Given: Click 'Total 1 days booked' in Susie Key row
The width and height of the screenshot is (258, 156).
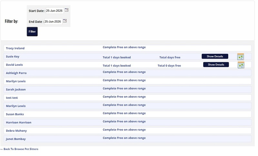Looking at the screenshot, I should pos(117,57).
